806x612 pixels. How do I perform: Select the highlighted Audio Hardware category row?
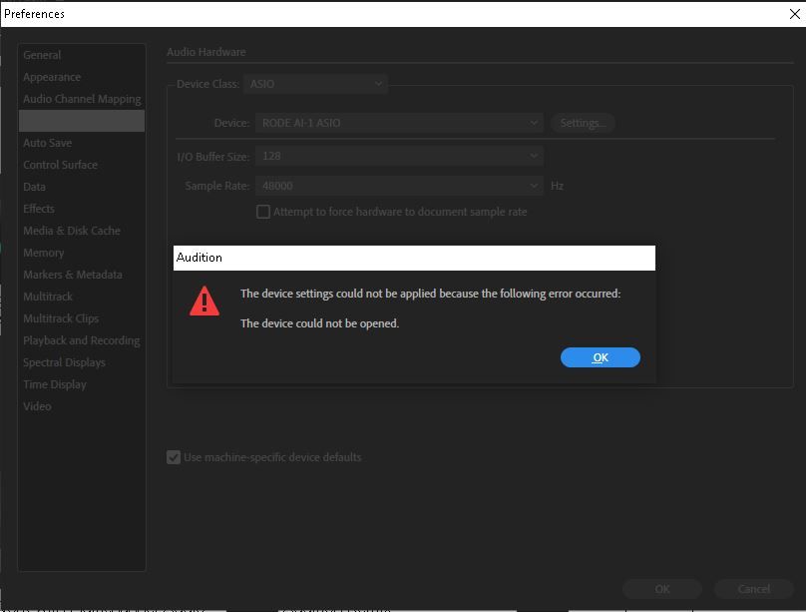[x=82, y=121]
